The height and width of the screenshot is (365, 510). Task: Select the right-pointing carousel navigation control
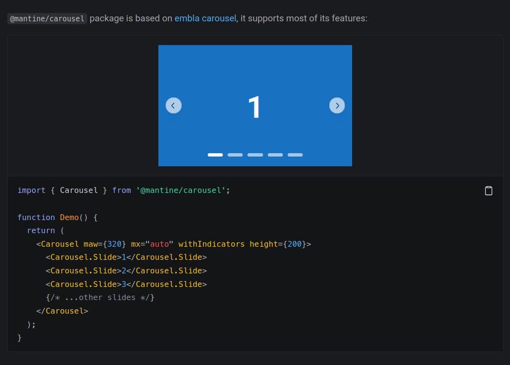coord(337,105)
